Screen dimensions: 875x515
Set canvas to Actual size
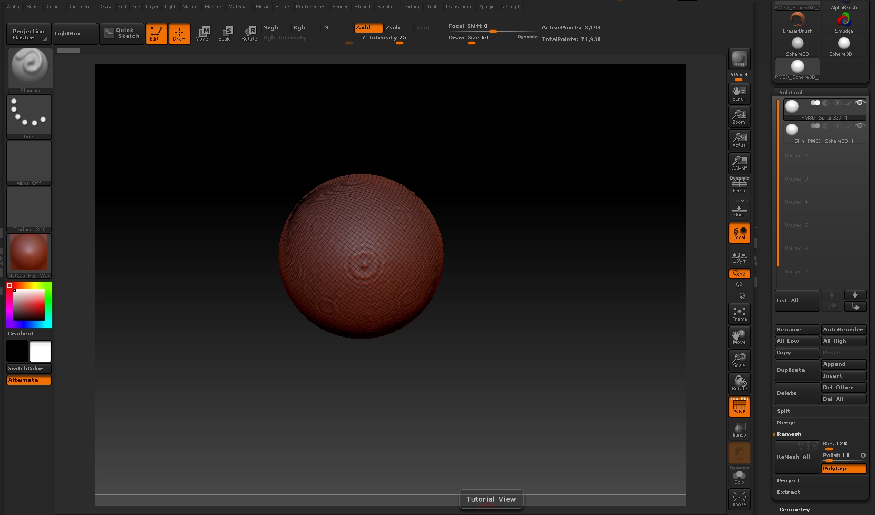click(x=739, y=140)
